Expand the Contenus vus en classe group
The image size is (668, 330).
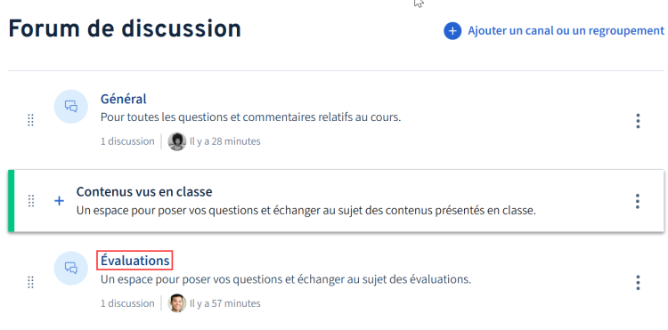(59, 201)
